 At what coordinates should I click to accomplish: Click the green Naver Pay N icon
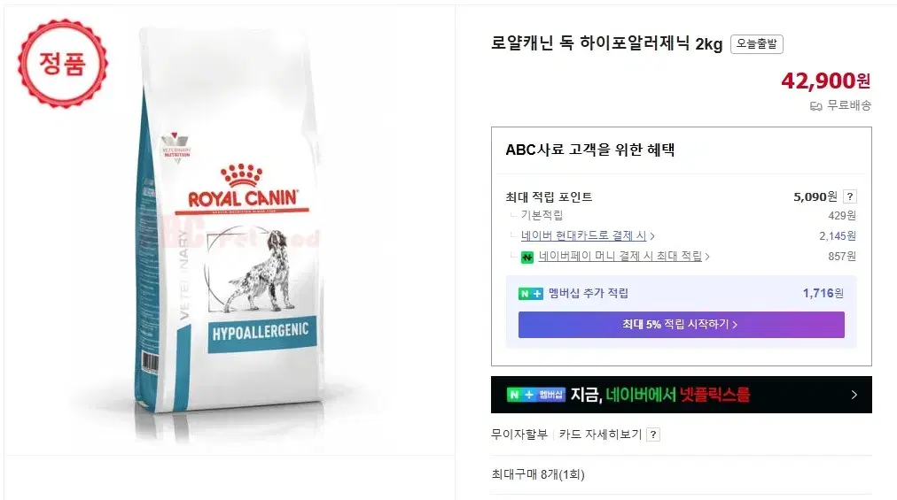click(526, 258)
